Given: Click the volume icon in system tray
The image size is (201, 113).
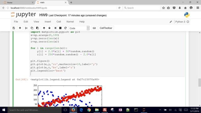Looking at the screenshot, I should point(170,110).
